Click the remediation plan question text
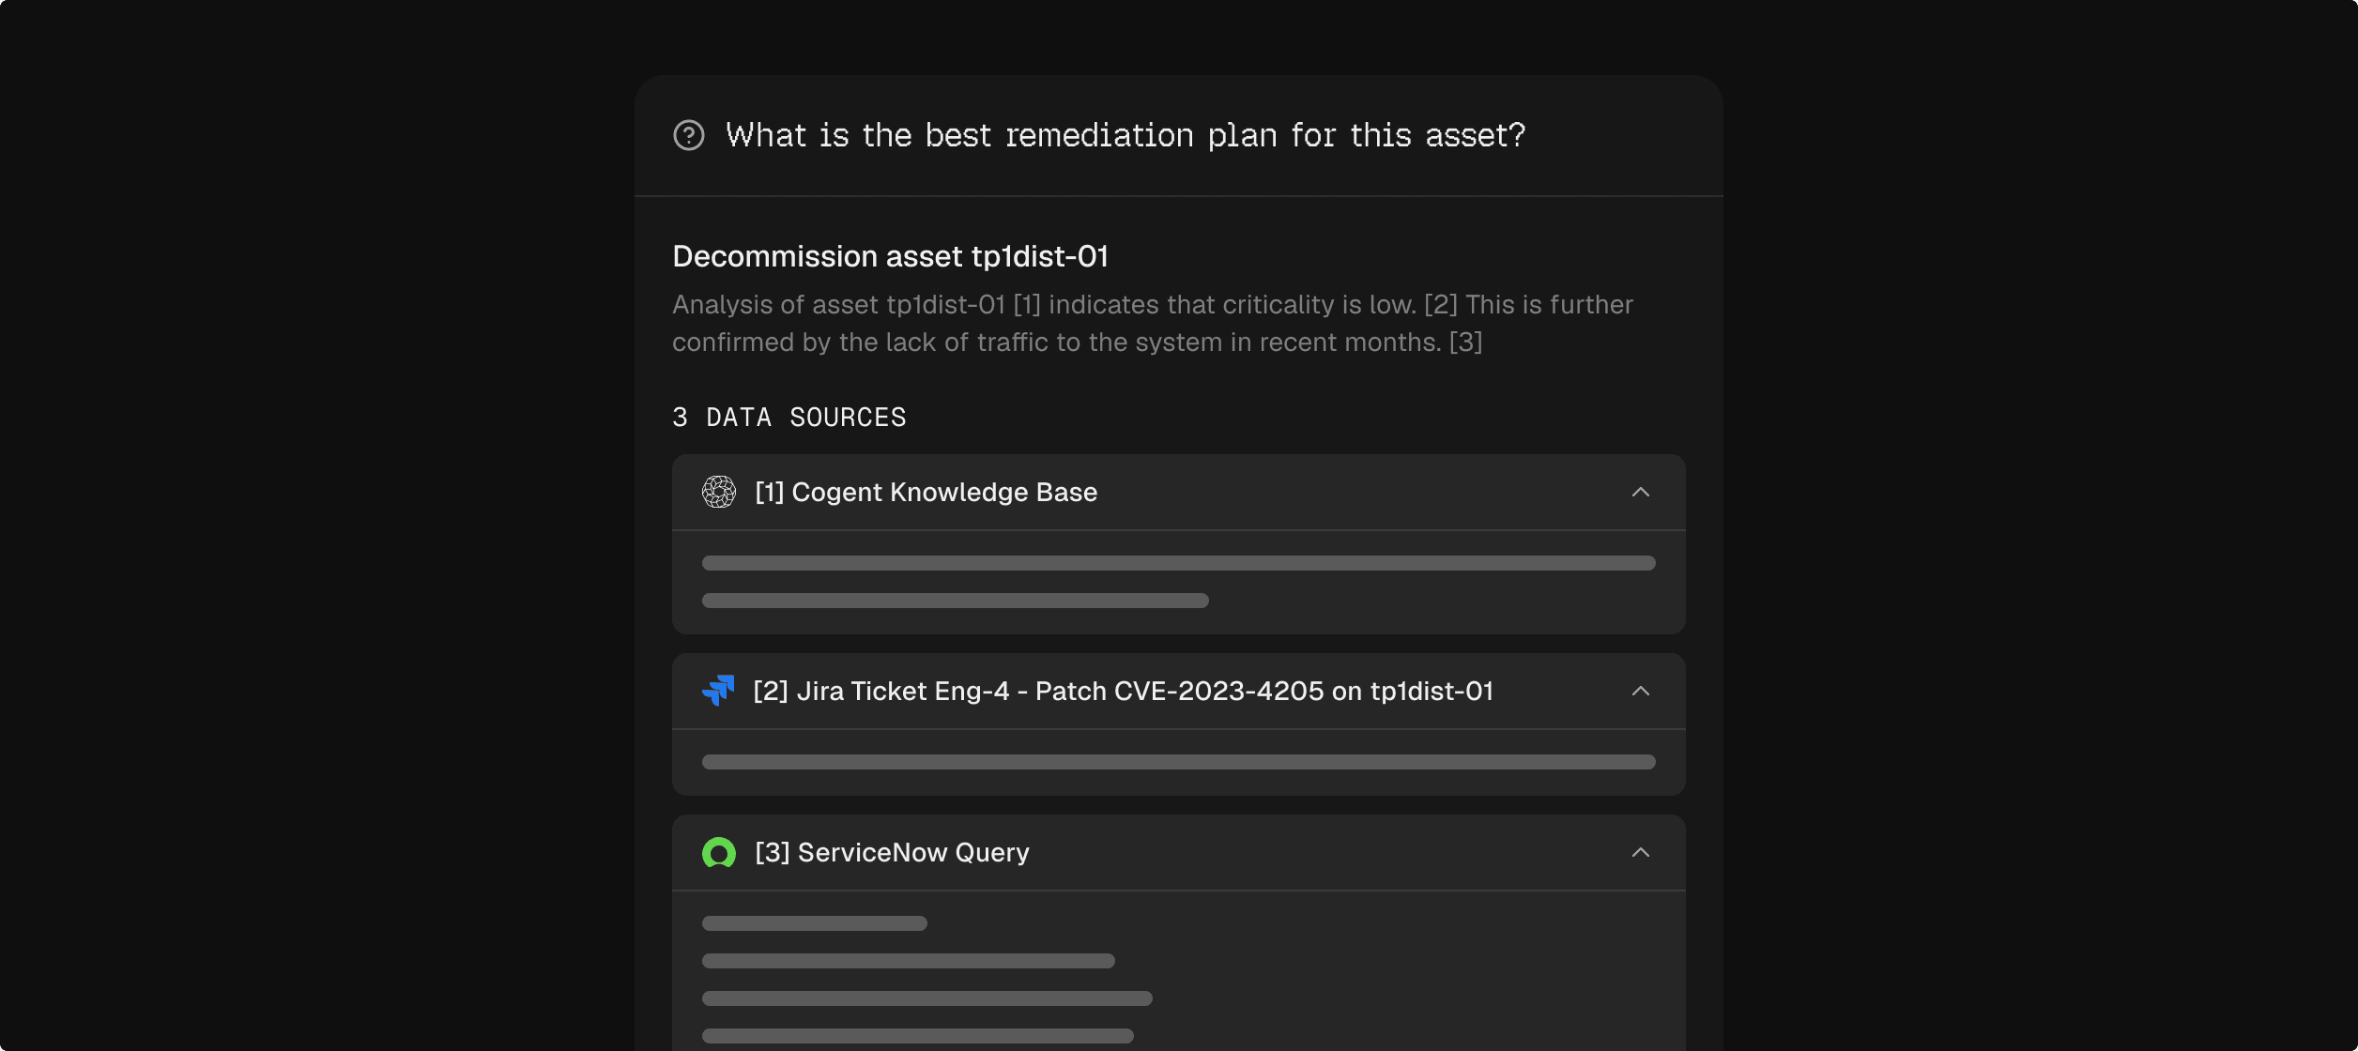 1125,135
